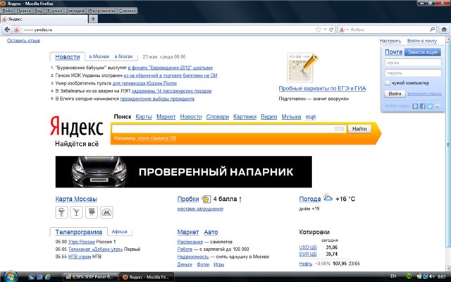The height and width of the screenshot is (282, 451).
Task: Open the Правка menu
Action: pos(23,11)
